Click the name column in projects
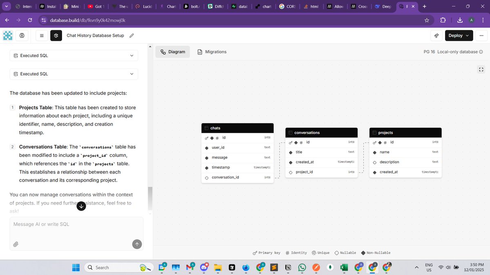Image resolution: width=490 pixels, height=275 pixels. (405, 152)
